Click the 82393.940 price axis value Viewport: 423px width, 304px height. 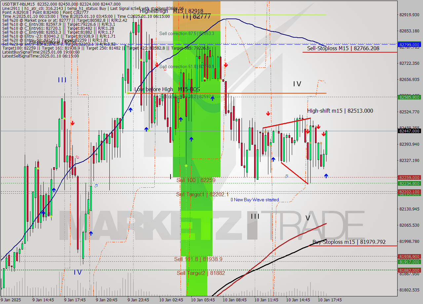point(409,144)
